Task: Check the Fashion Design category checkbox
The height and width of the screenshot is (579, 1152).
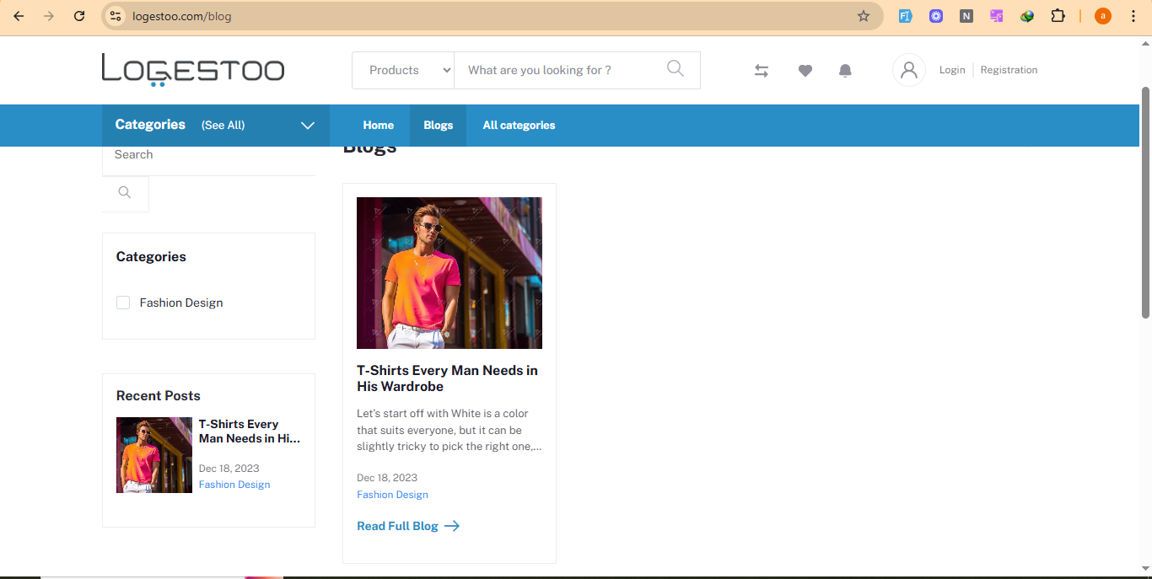Action: coord(123,303)
